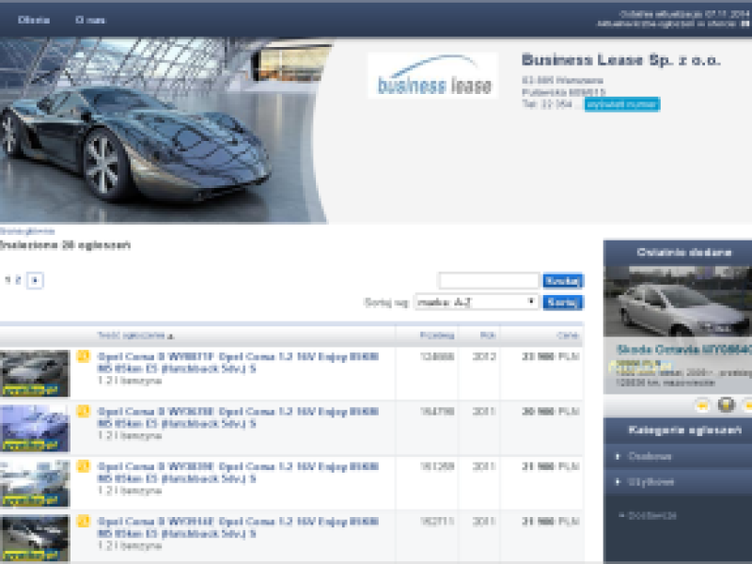Screen dimensions: 752x564
Task: Click the Szukaj search button
Action: click(x=562, y=281)
